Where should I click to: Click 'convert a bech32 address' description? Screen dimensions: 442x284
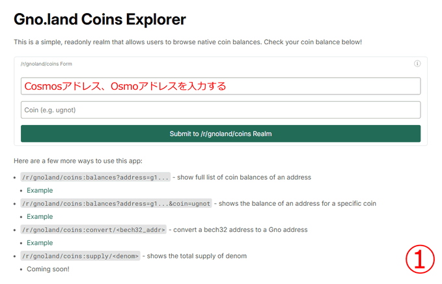click(x=240, y=229)
